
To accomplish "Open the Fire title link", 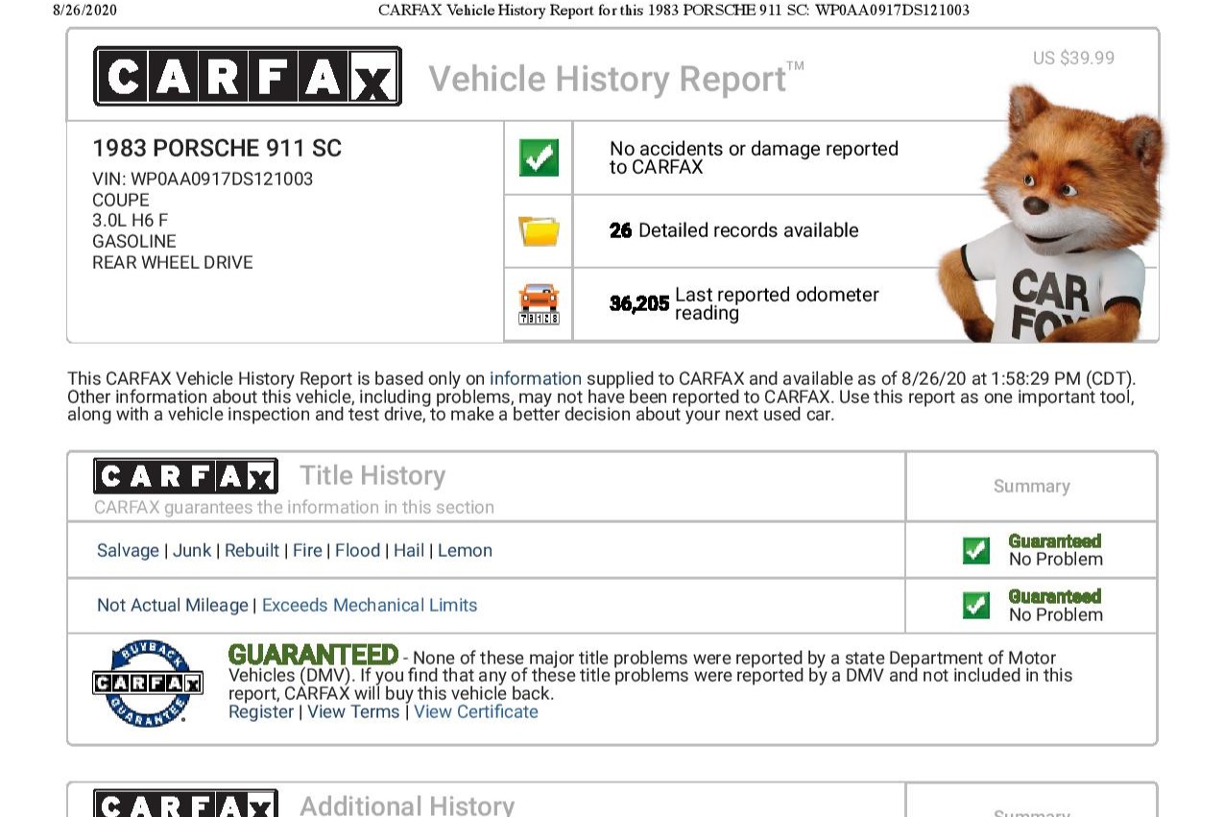I will [307, 550].
